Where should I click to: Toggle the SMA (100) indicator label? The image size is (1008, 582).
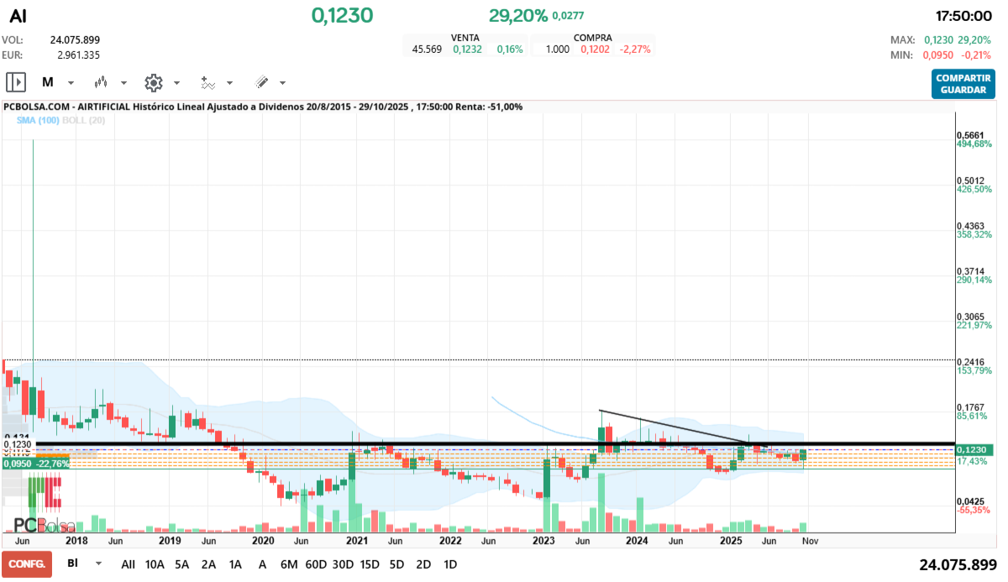coord(37,120)
